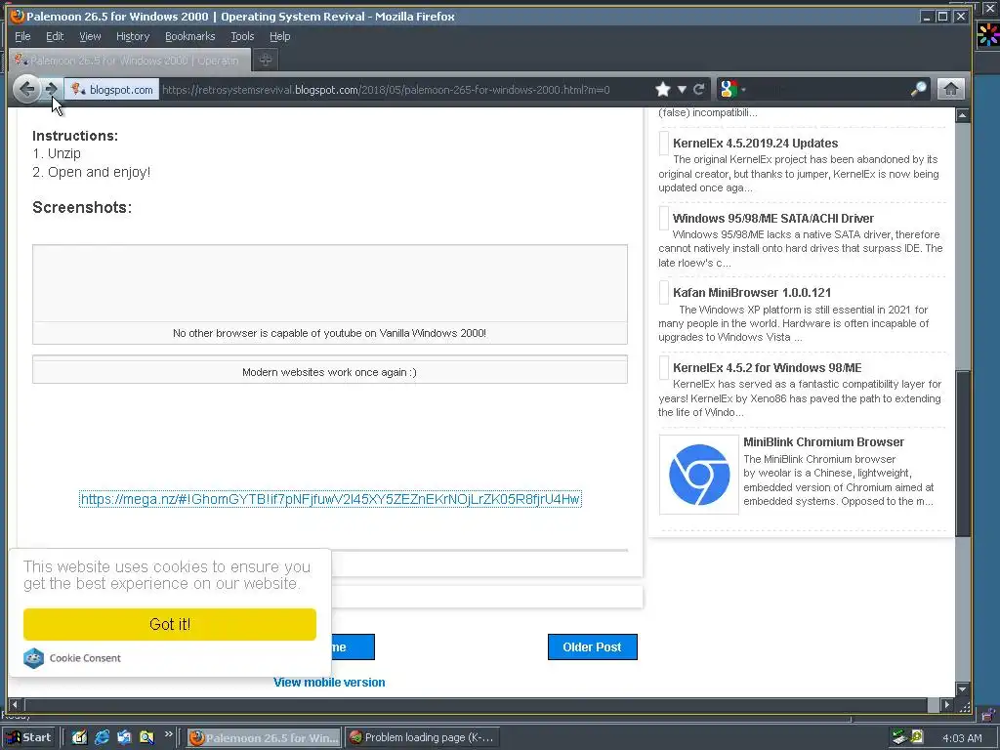
Task: Open the File menu
Action: (x=22, y=36)
